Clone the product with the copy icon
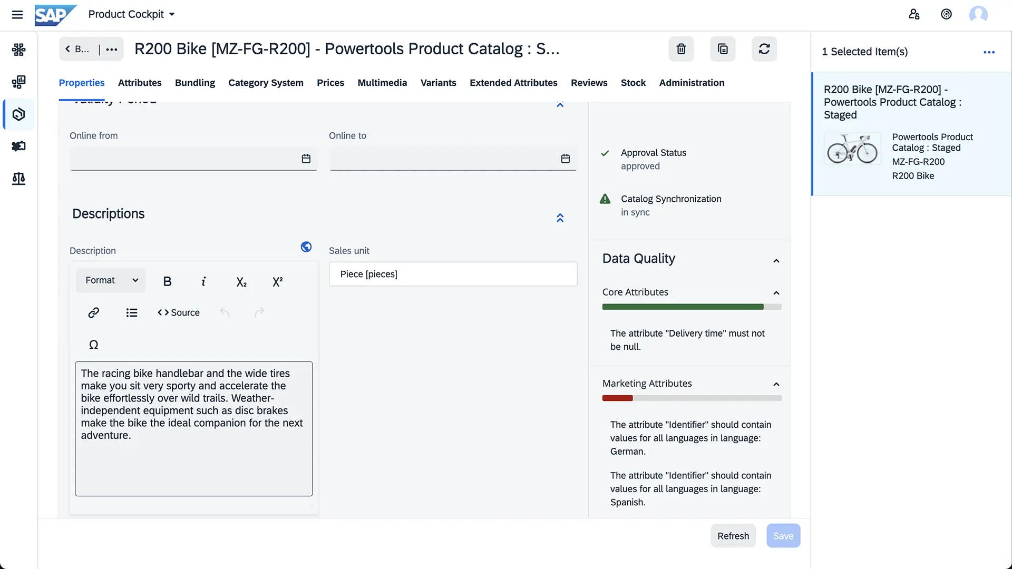The image size is (1012, 569). (723, 49)
